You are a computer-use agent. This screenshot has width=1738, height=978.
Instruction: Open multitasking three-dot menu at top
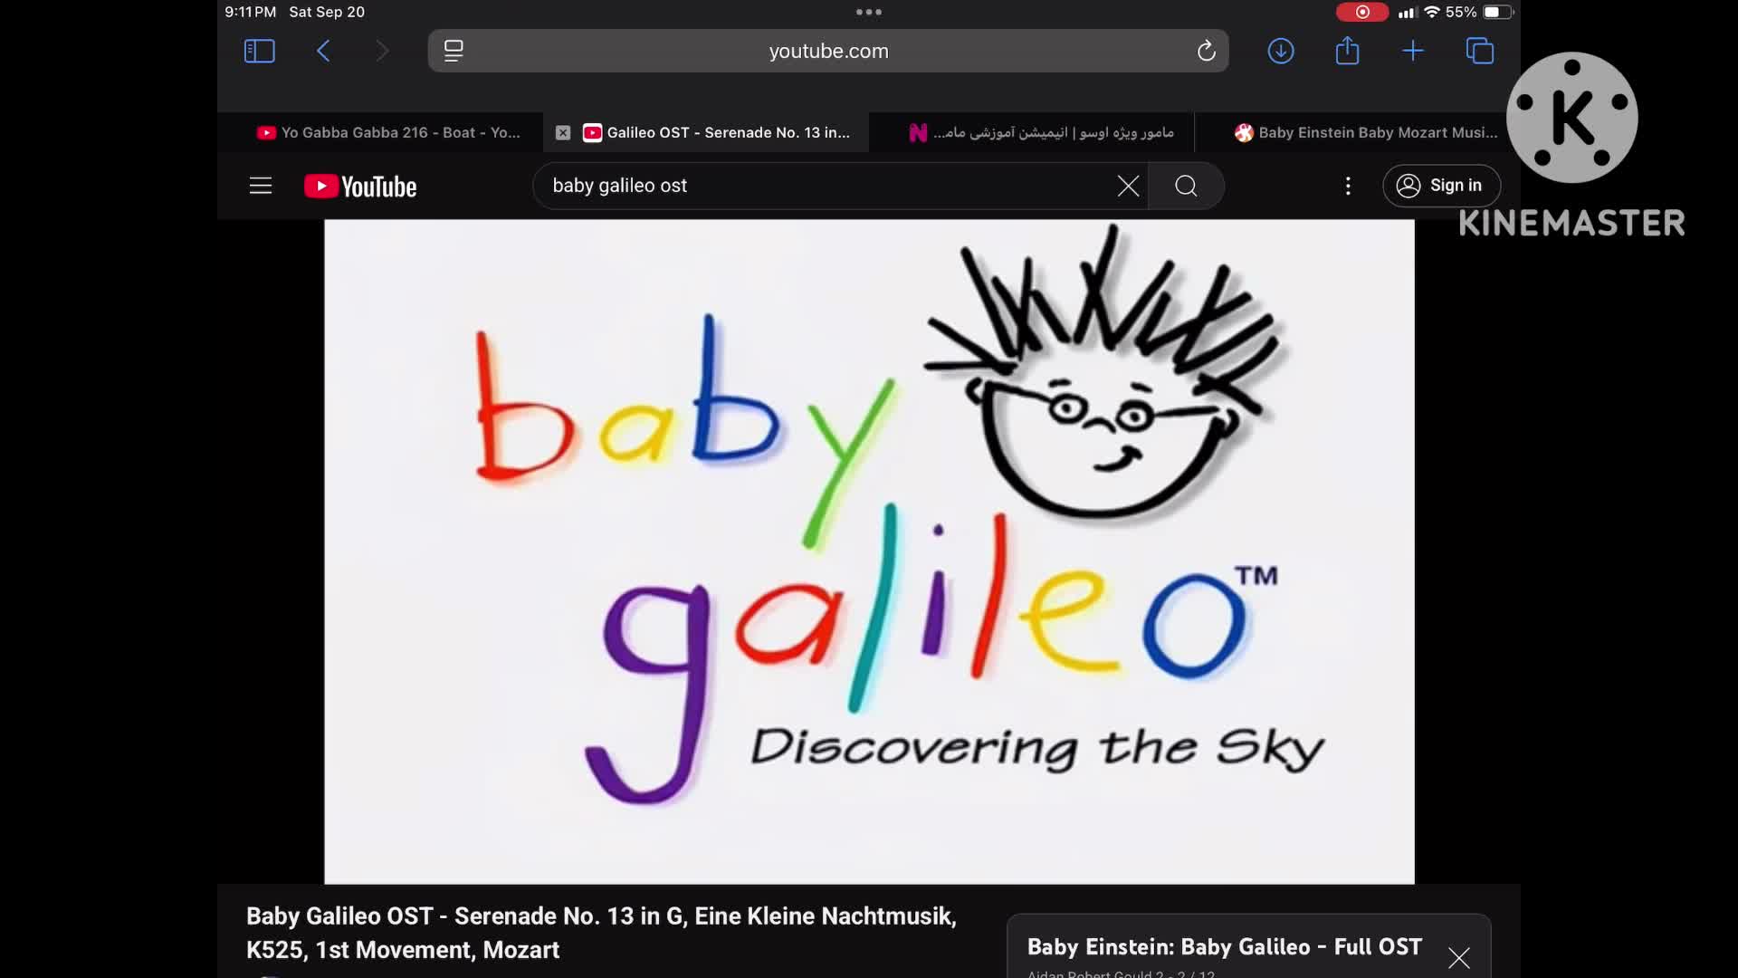pyautogui.click(x=868, y=12)
